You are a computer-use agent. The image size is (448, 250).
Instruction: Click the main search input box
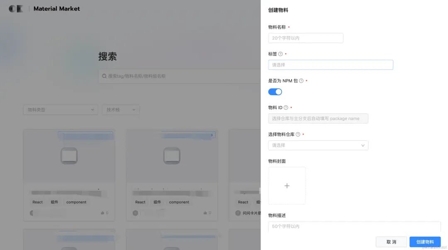pos(180,76)
